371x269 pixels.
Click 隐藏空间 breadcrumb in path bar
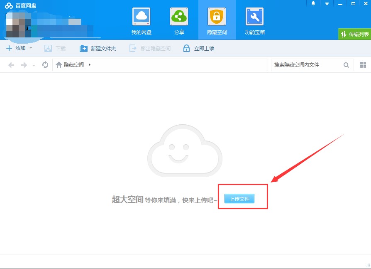(x=73, y=65)
